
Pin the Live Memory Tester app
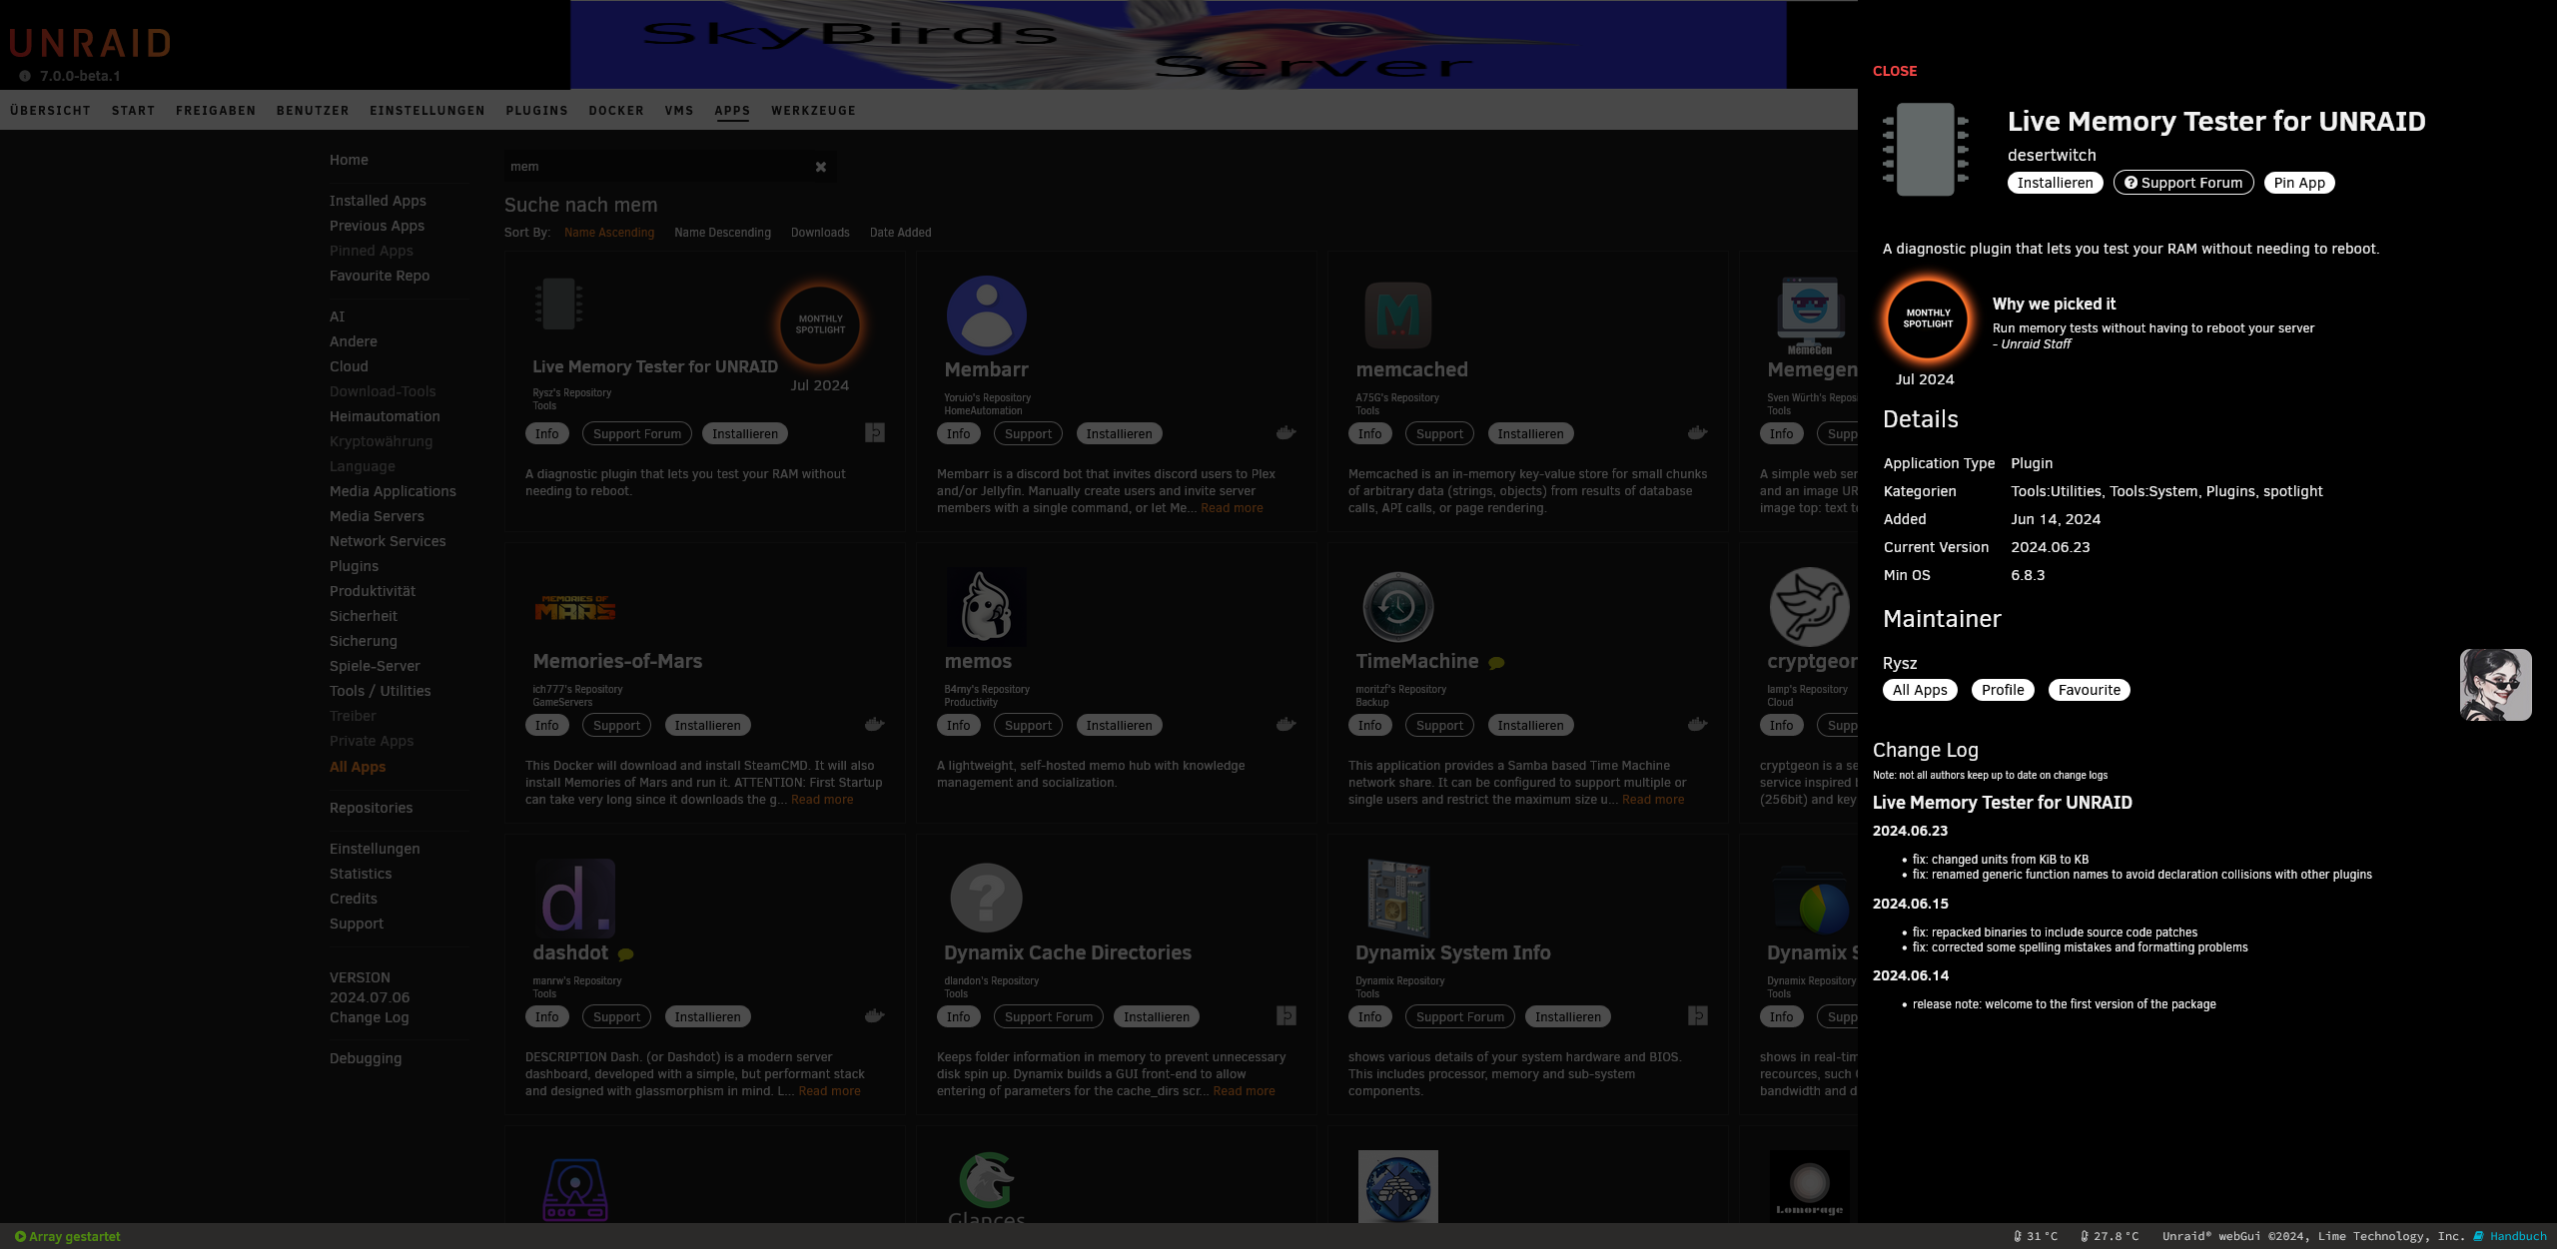[x=2298, y=183]
